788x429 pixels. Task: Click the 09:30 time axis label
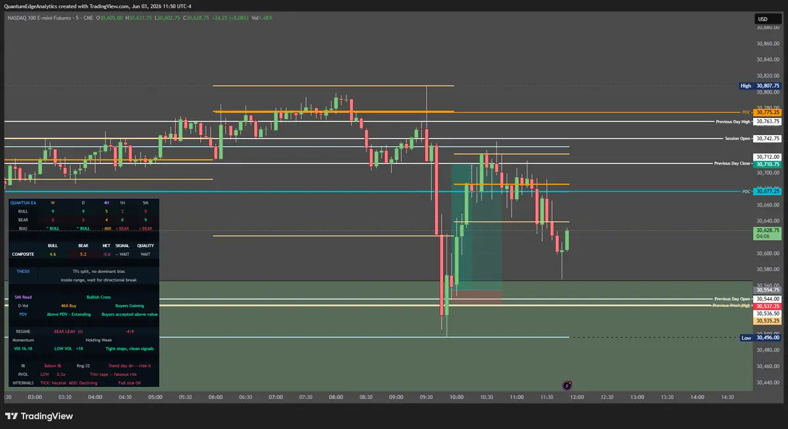pos(427,397)
